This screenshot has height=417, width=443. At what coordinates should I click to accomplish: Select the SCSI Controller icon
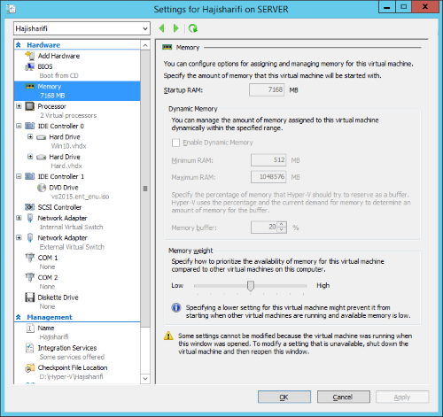30,207
